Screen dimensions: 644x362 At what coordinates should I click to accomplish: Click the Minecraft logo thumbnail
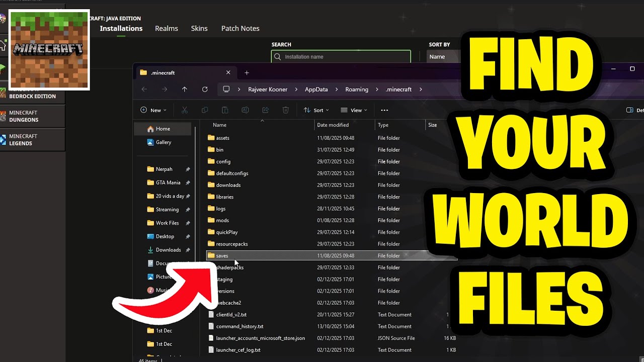[49, 50]
